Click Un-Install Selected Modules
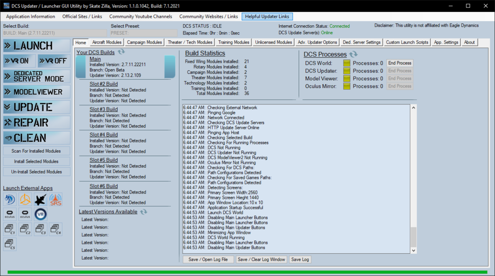The width and height of the screenshot is (495, 276). [36, 172]
